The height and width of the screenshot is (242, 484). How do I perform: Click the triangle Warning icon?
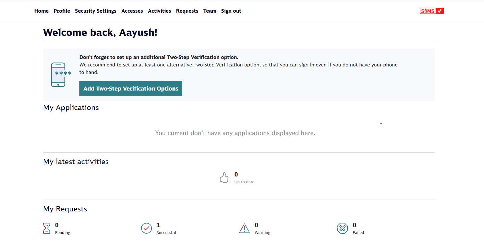pyautogui.click(x=244, y=228)
